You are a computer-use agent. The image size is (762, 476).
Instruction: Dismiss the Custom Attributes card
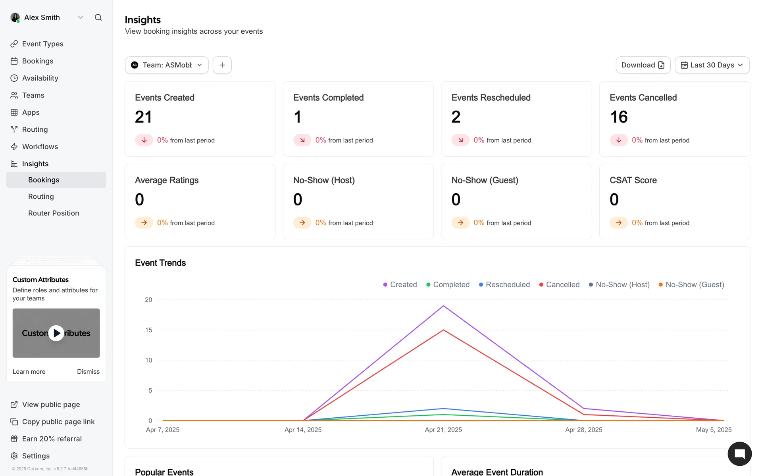tap(88, 372)
